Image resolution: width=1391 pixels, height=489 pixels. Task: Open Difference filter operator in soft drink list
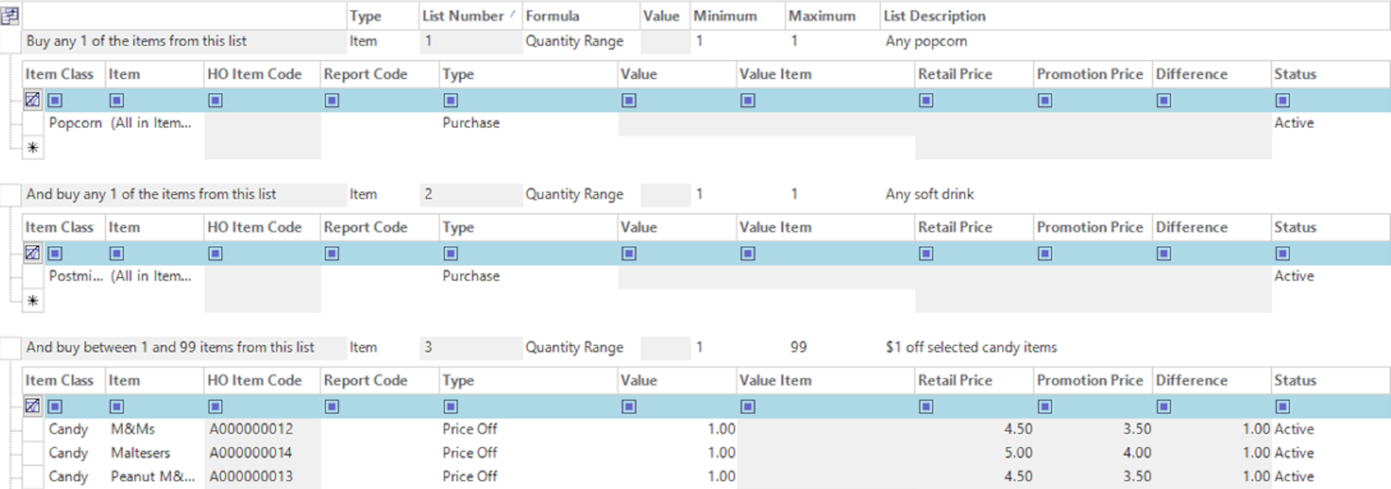(1164, 253)
